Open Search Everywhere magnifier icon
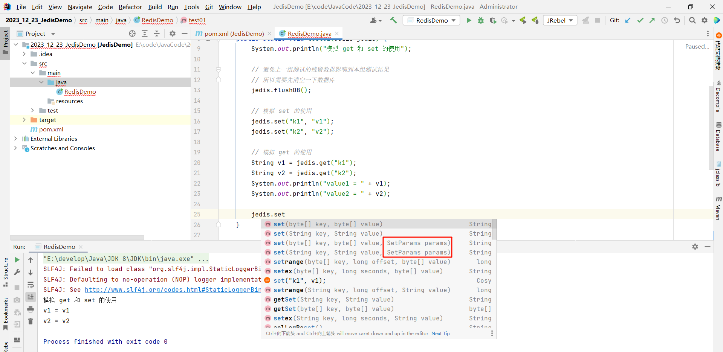The image size is (723, 352). click(x=692, y=20)
